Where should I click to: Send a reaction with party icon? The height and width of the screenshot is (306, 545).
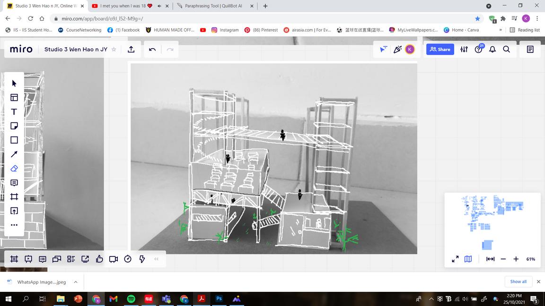coord(397,49)
